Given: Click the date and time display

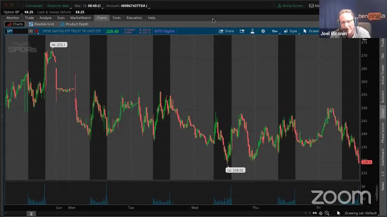Looking at the screenshot, I should tap(88, 6).
